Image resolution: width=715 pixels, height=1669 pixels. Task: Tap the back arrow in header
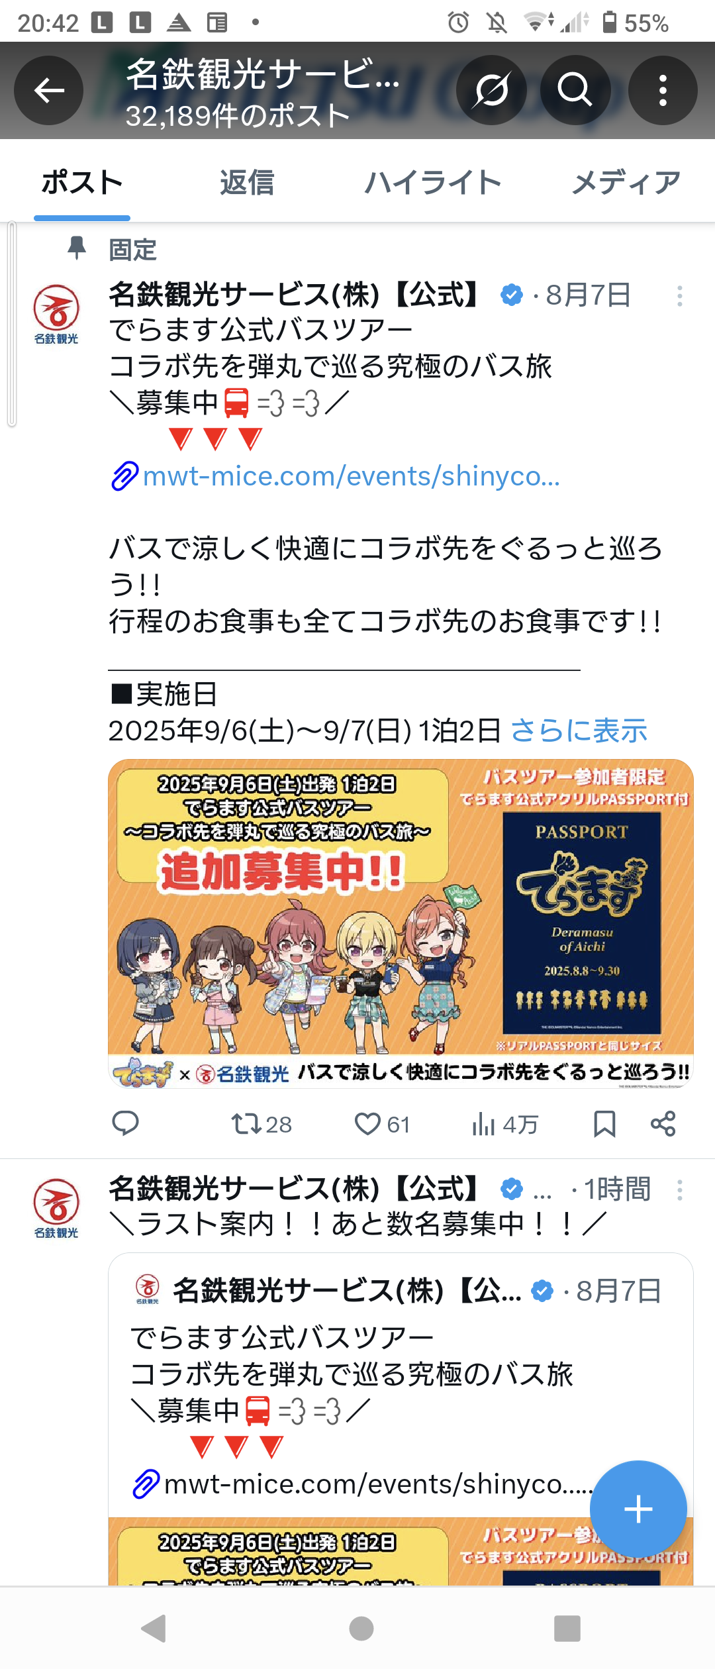click(49, 90)
